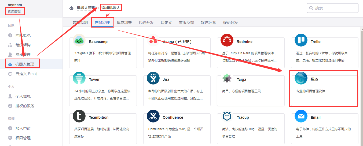The width and height of the screenshot is (363, 146).
Task: Click the Taiga card title
Action: pyautogui.click(x=241, y=79)
